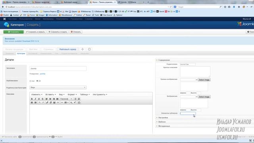Select 'Да' published radio button

[37, 81]
